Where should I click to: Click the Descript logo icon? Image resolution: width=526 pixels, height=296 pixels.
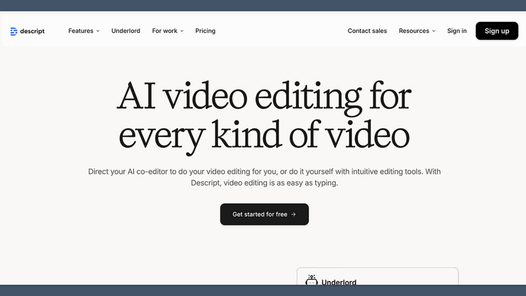coord(14,31)
